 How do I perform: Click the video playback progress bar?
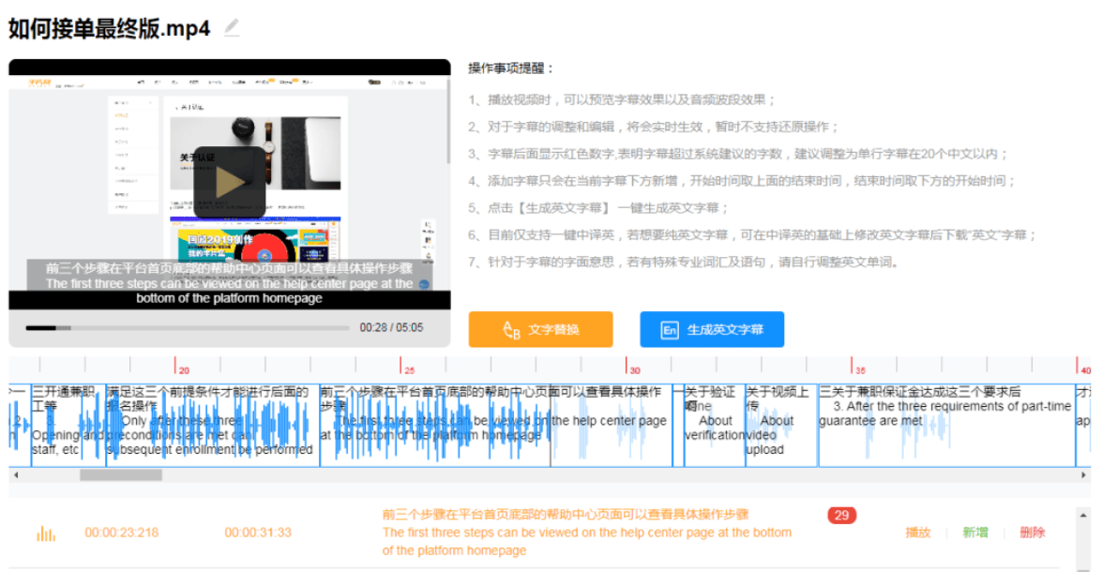pos(188,328)
